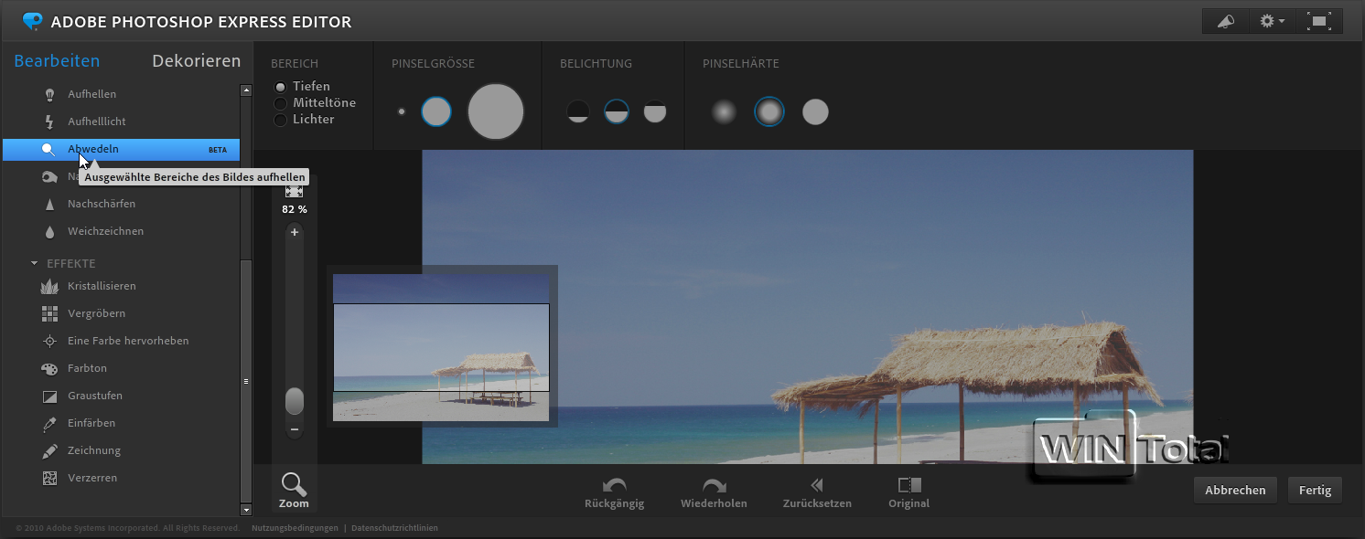Select the Lichter radio button

[x=281, y=120]
